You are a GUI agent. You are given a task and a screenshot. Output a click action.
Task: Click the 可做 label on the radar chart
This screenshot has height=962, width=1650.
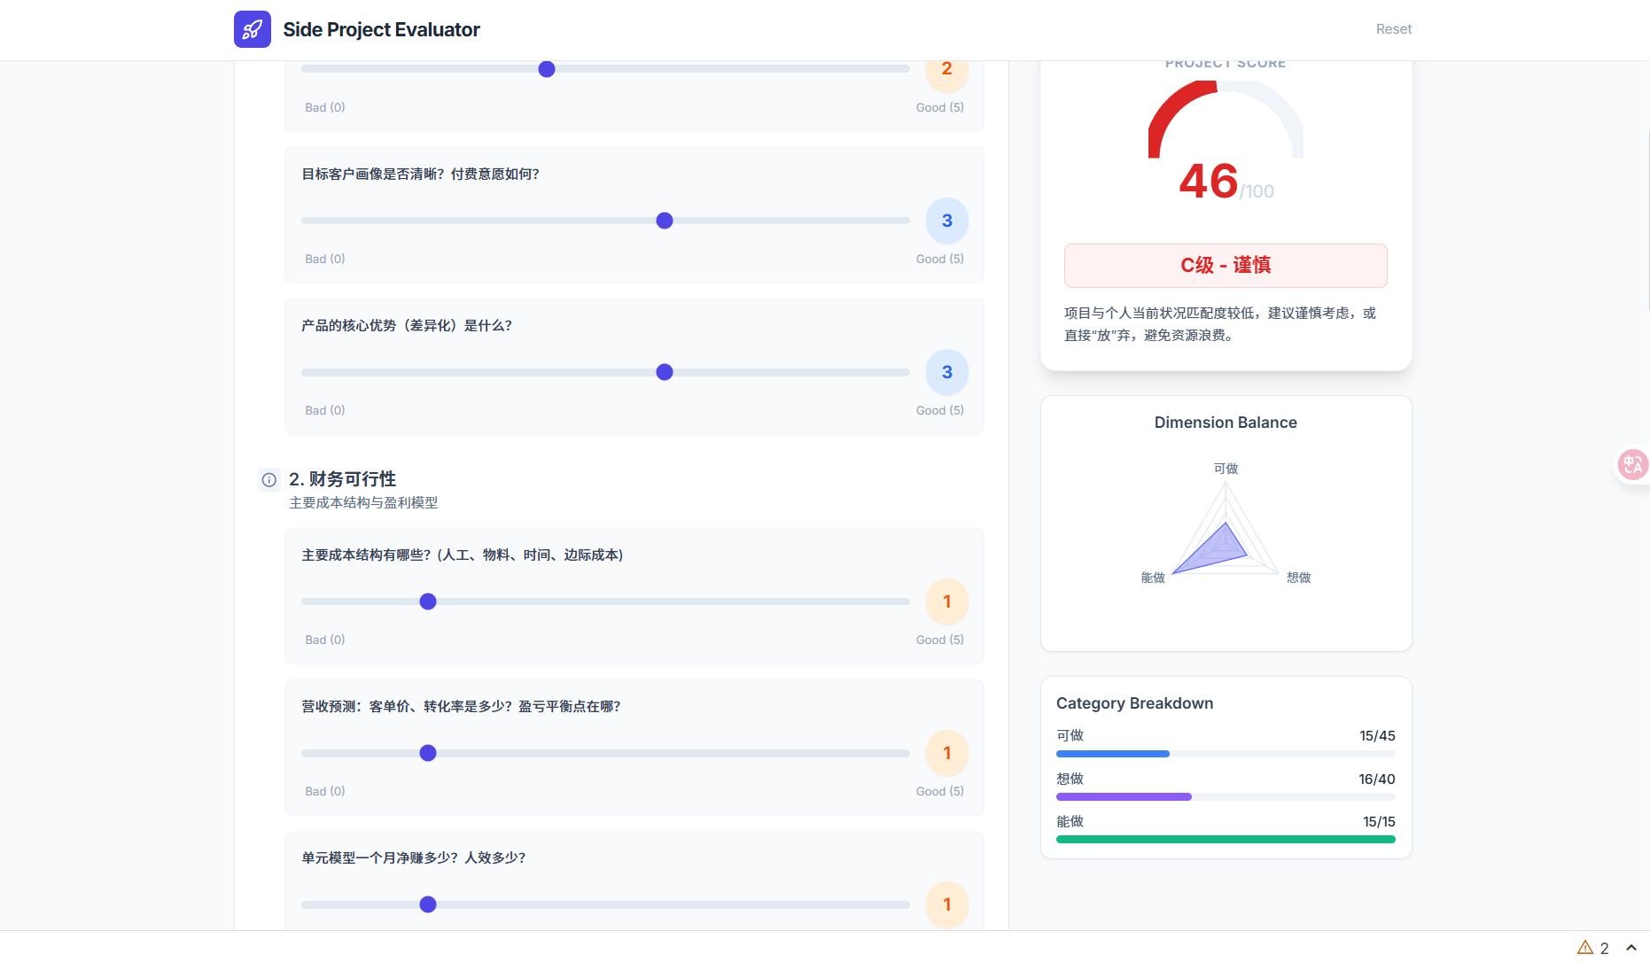pyautogui.click(x=1226, y=469)
